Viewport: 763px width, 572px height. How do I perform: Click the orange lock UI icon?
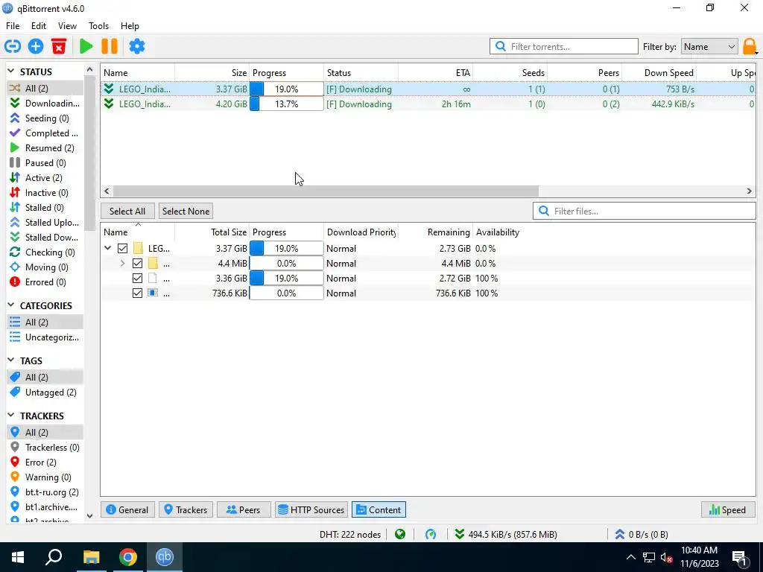click(750, 47)
